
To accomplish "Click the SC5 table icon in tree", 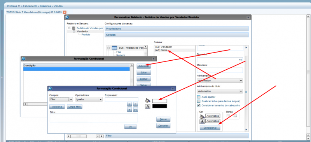I will pos(114,48).
